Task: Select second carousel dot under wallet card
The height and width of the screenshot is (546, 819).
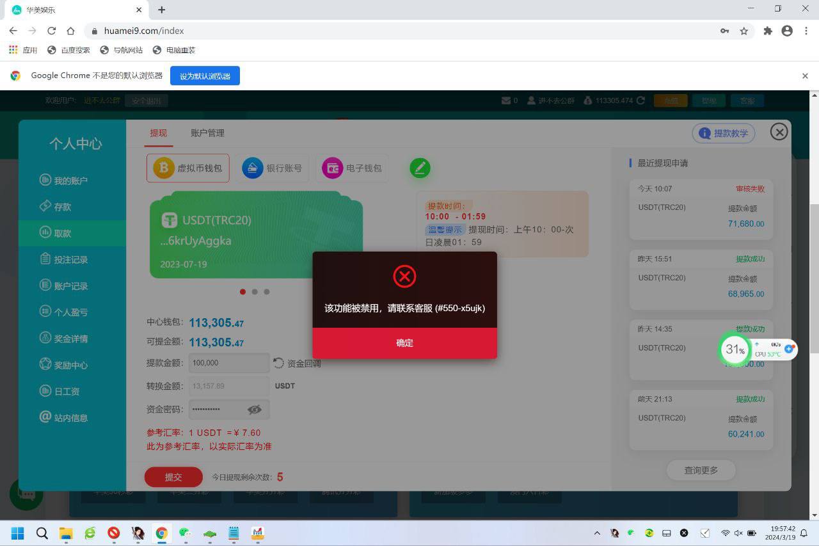Action: click(x=255, y=292)
